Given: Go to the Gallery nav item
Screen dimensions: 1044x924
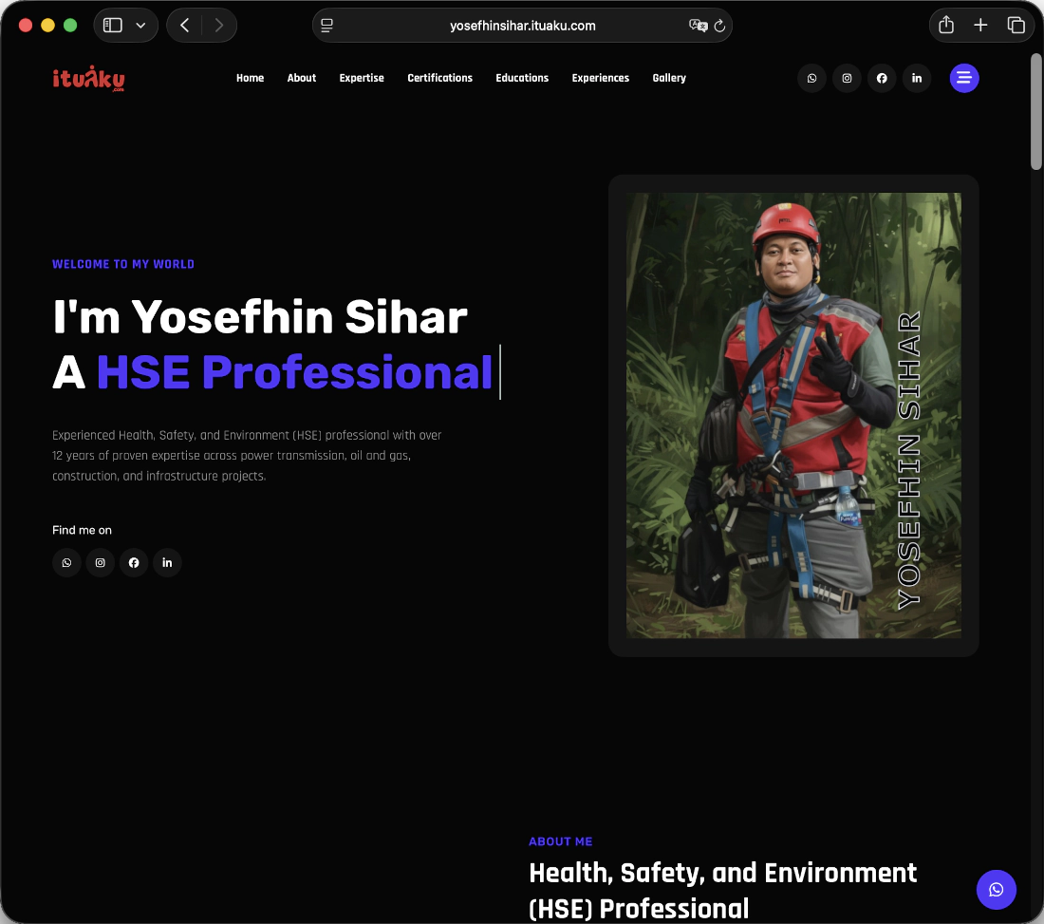Looking at the screenshot, I should pos(669,78).
